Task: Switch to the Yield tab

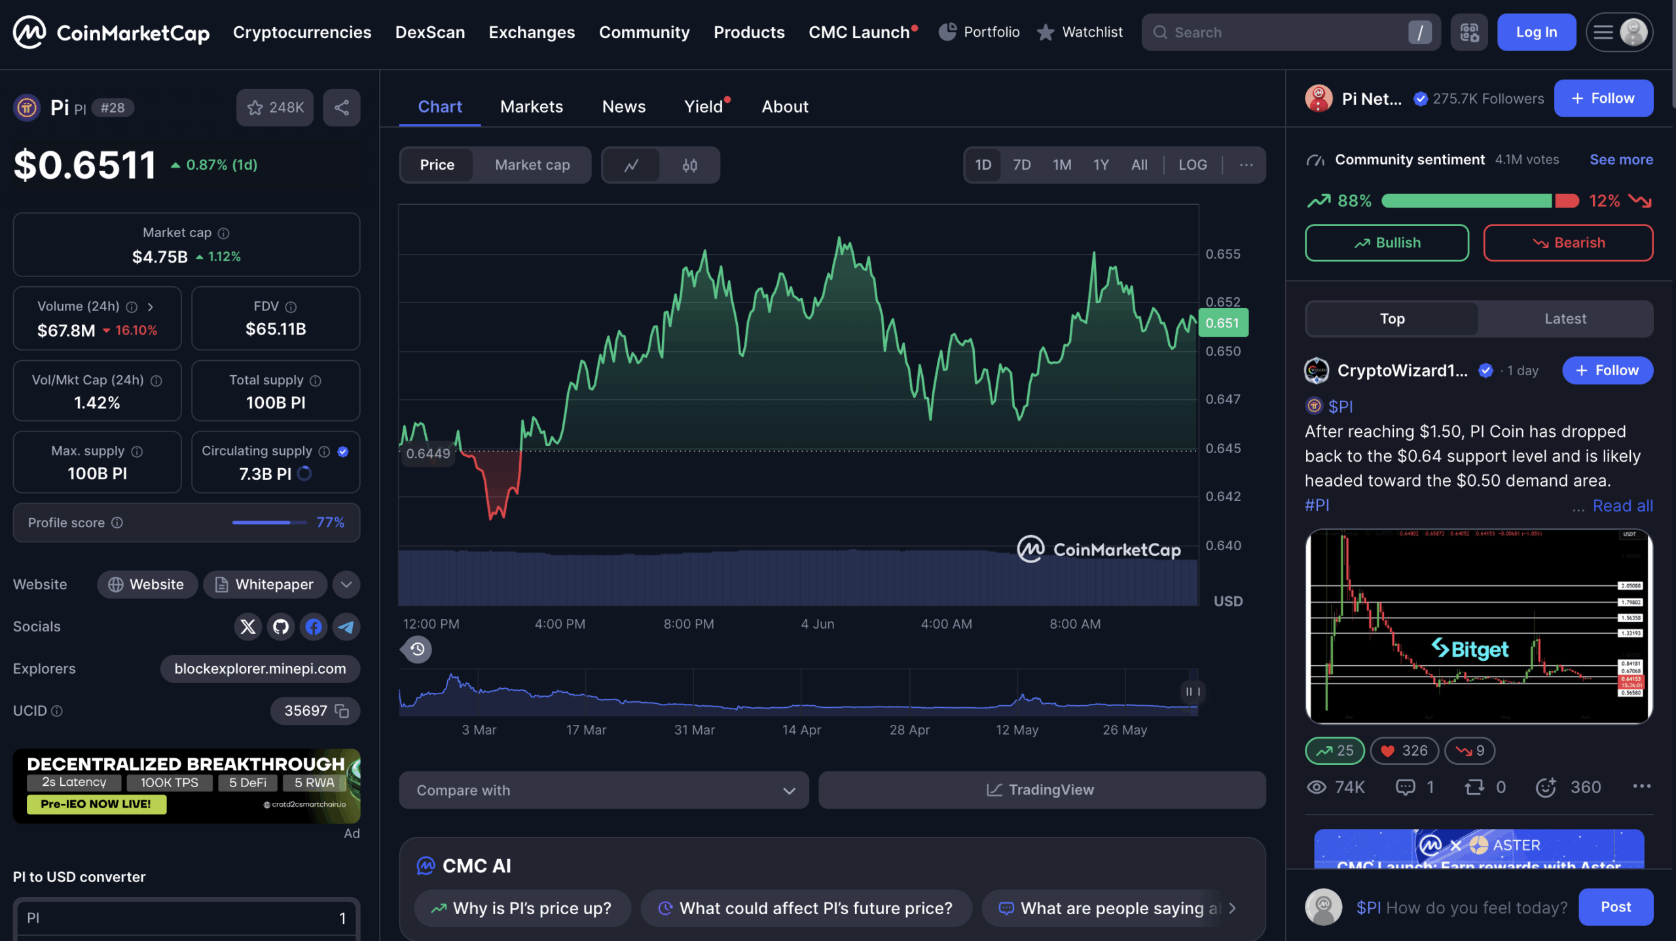Action: tap(704, 107)
